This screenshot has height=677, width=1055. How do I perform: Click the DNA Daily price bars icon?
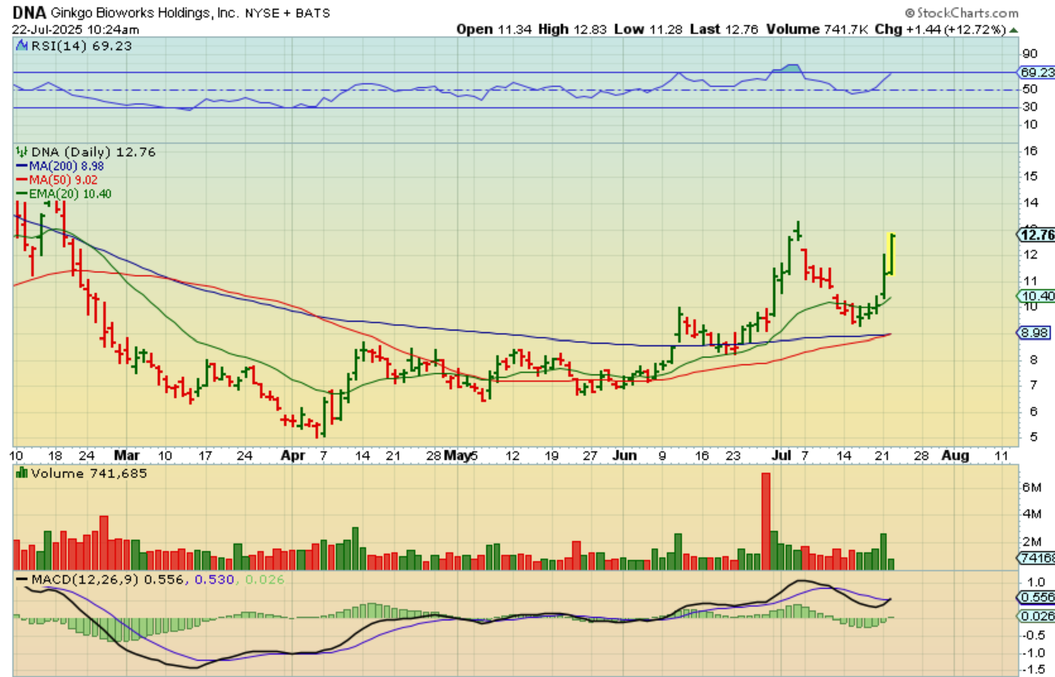pyautogui.click(x=22, y=152)
